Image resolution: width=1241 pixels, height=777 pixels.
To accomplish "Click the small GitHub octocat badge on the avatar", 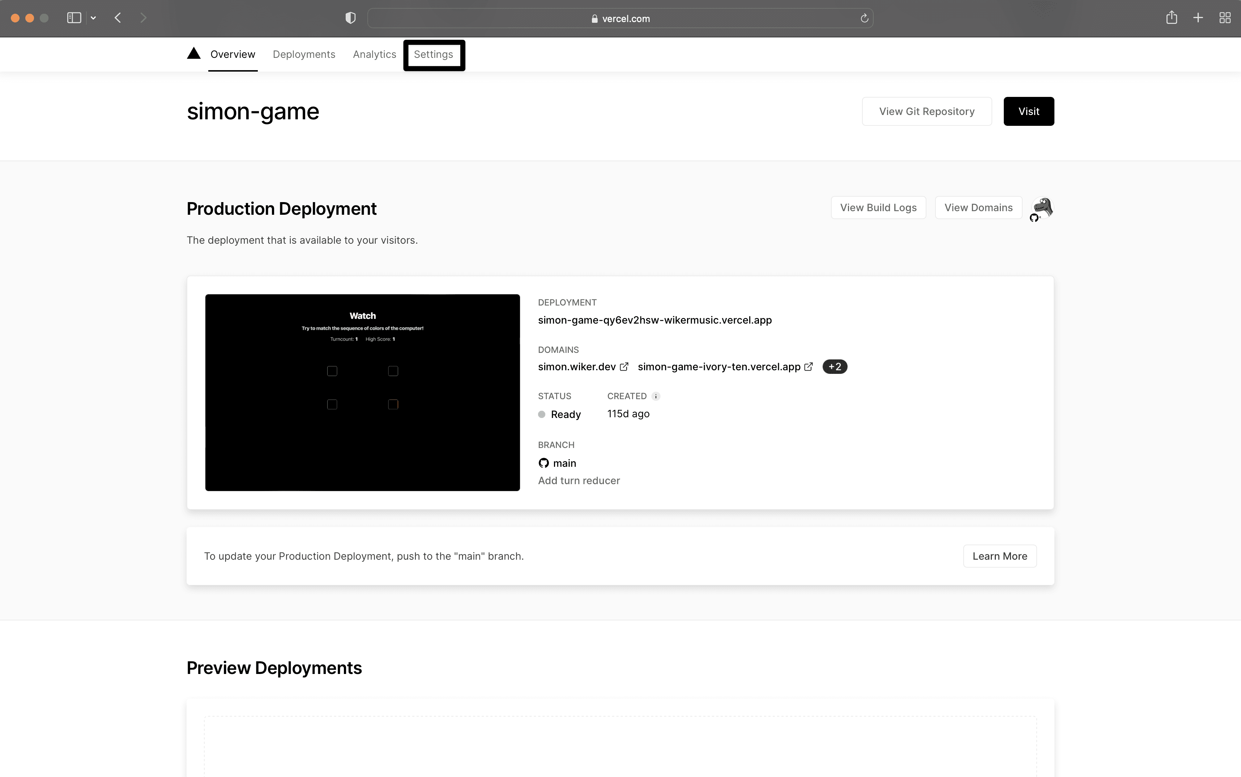I will pos(1035,217).
